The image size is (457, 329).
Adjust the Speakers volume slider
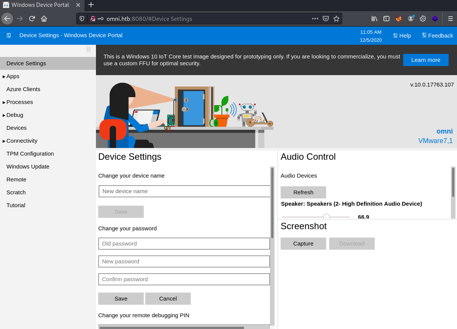[x=326, y=217]
